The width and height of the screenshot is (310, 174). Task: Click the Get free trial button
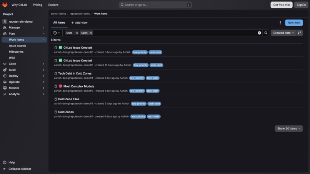tap(281, 5)
